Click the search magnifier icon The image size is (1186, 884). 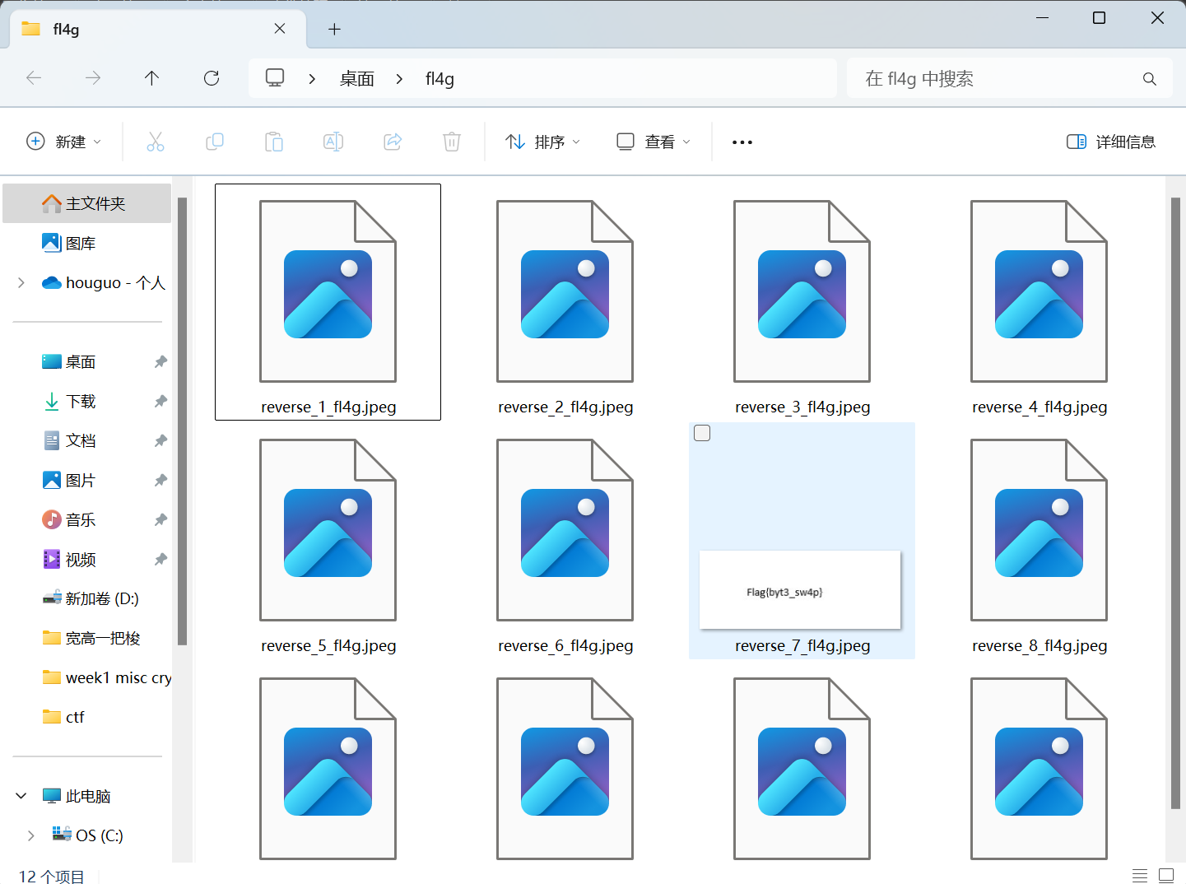pos(1150,79)
